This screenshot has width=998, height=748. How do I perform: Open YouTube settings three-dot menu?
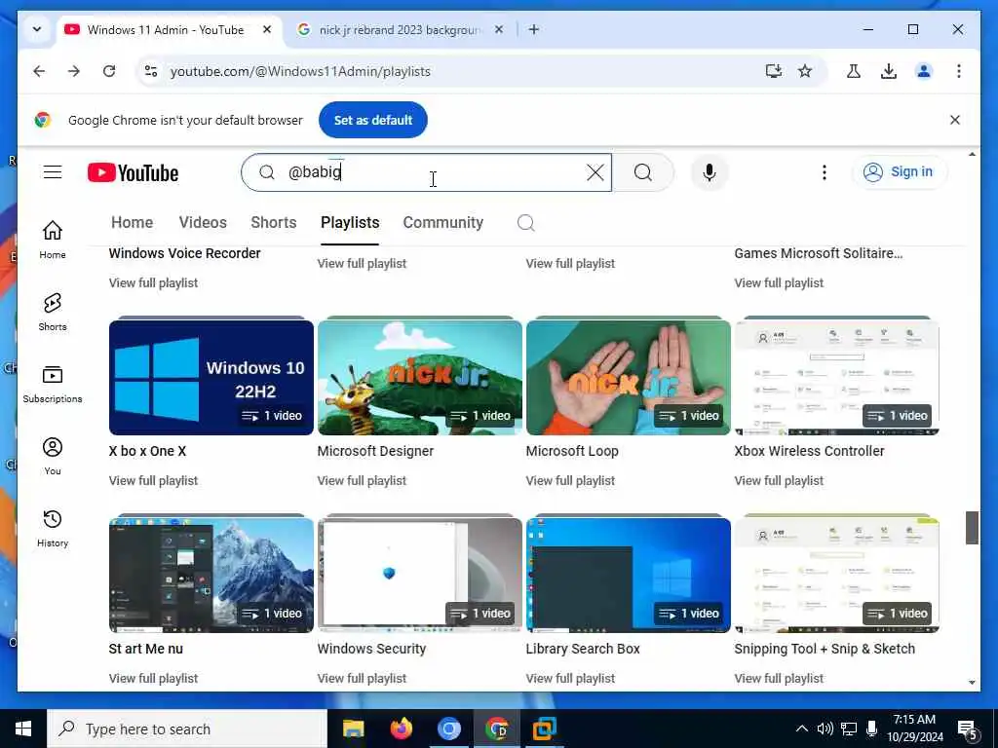coord(825,172)
